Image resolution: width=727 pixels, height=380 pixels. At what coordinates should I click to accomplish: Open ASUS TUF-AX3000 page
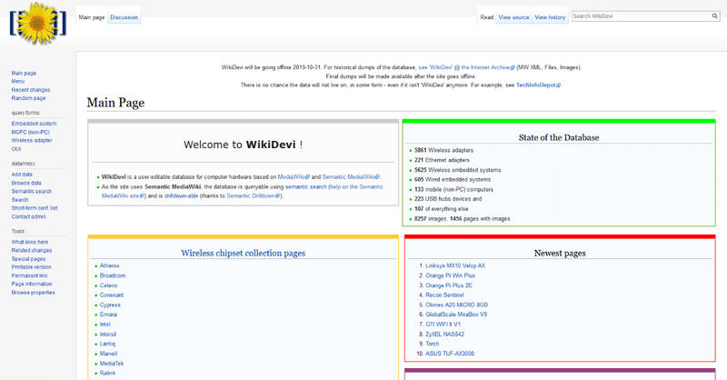[450, 354]
